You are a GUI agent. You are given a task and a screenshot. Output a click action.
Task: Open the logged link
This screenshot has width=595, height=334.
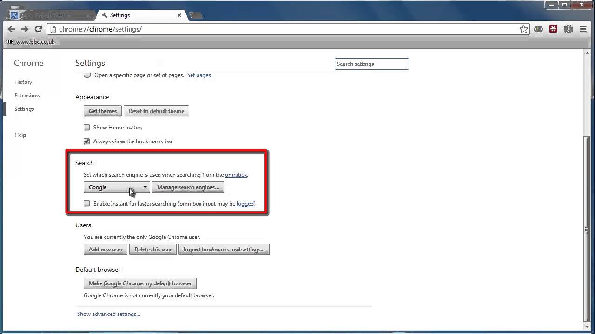(245, 204)
